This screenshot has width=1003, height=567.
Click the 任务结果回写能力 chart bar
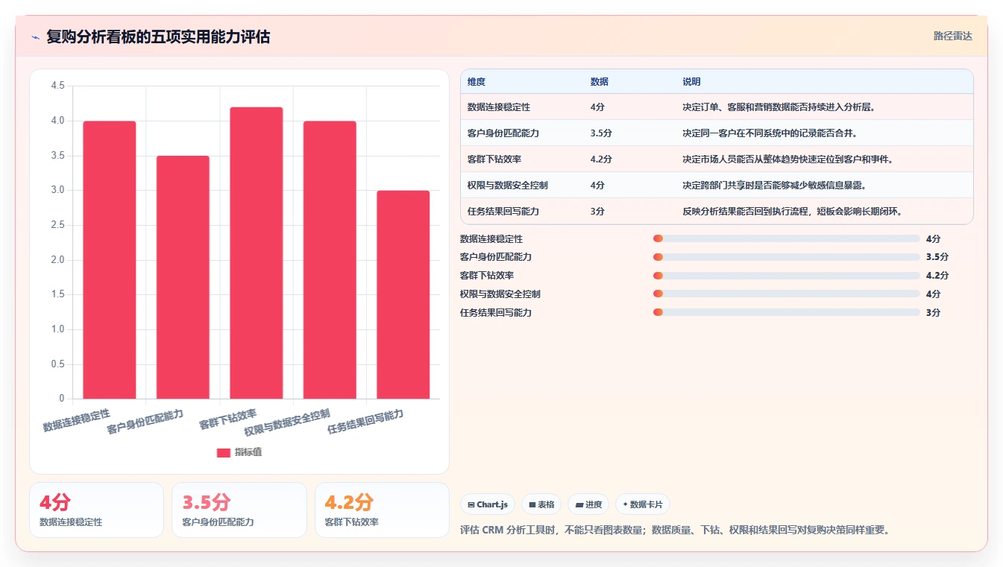403,294
